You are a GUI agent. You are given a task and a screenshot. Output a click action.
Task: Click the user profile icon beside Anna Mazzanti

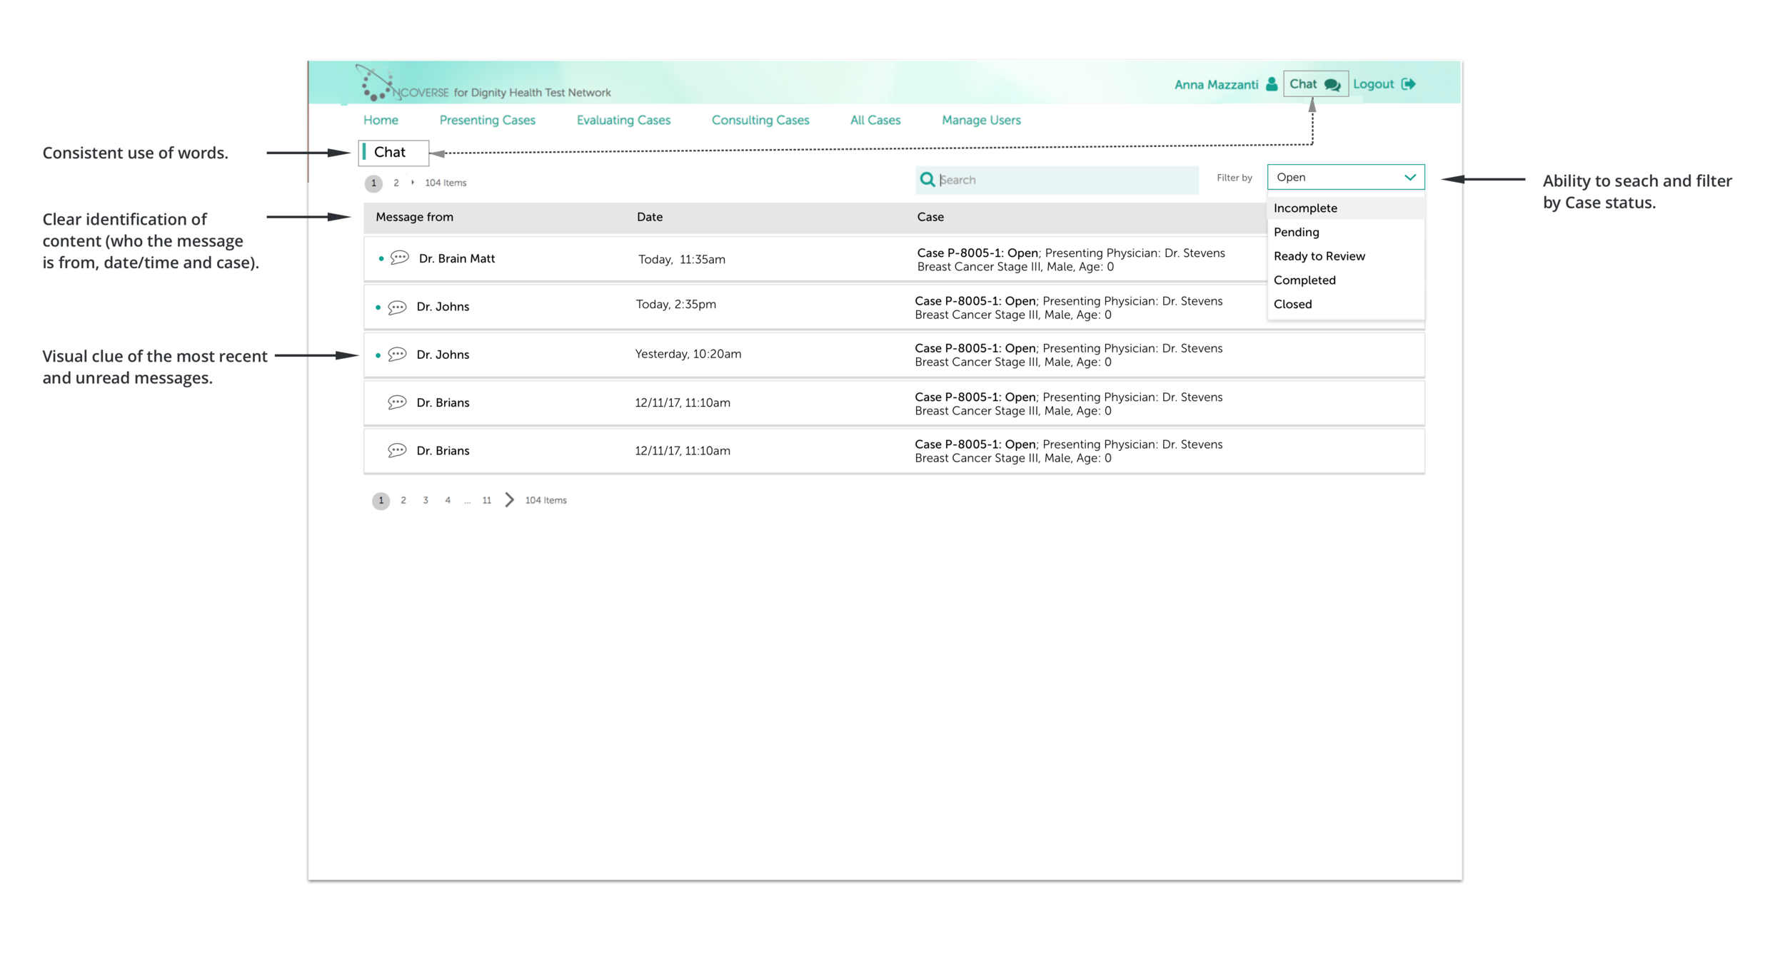coord(1272,84)
